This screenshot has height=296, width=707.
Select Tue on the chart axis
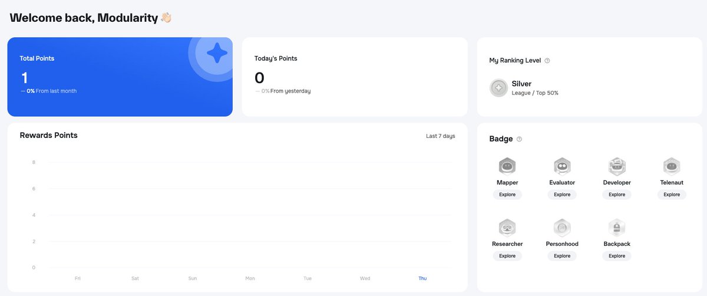[x=308, y=278]
